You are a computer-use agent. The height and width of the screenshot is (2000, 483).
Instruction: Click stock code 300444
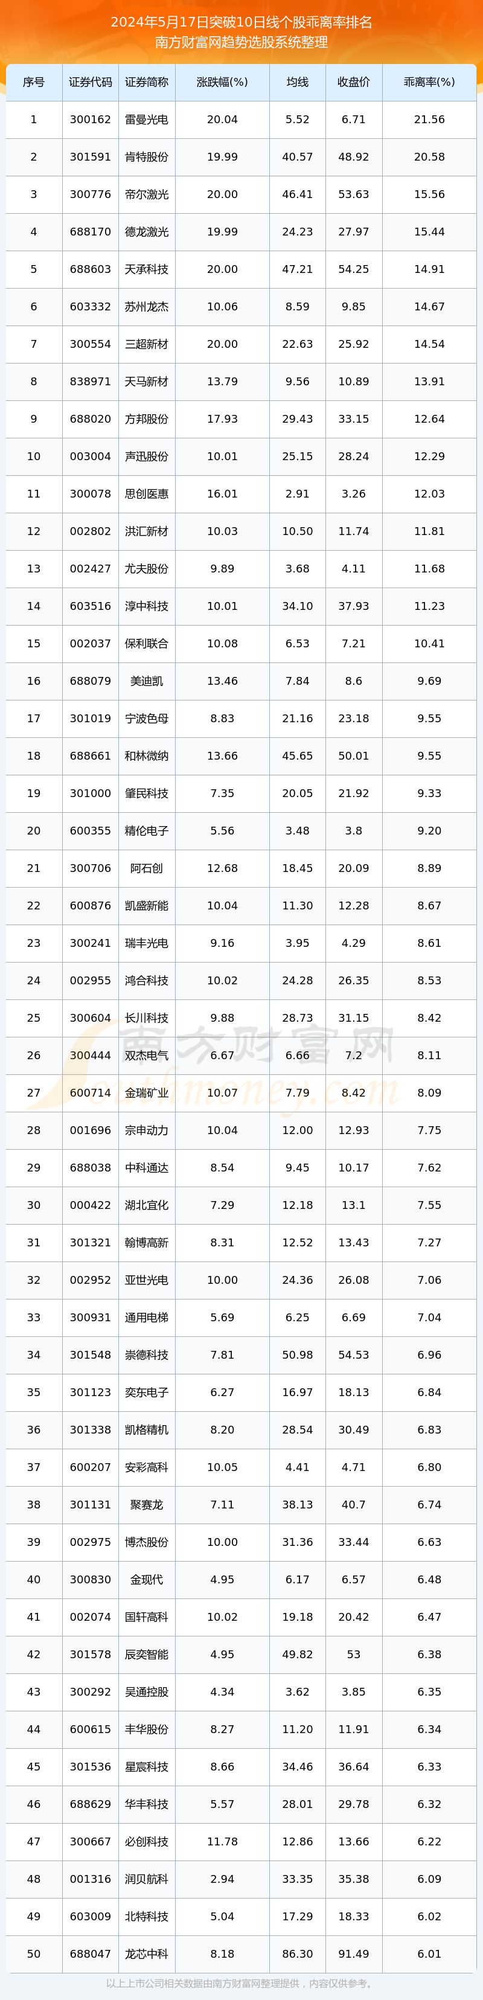point(90,1055)
